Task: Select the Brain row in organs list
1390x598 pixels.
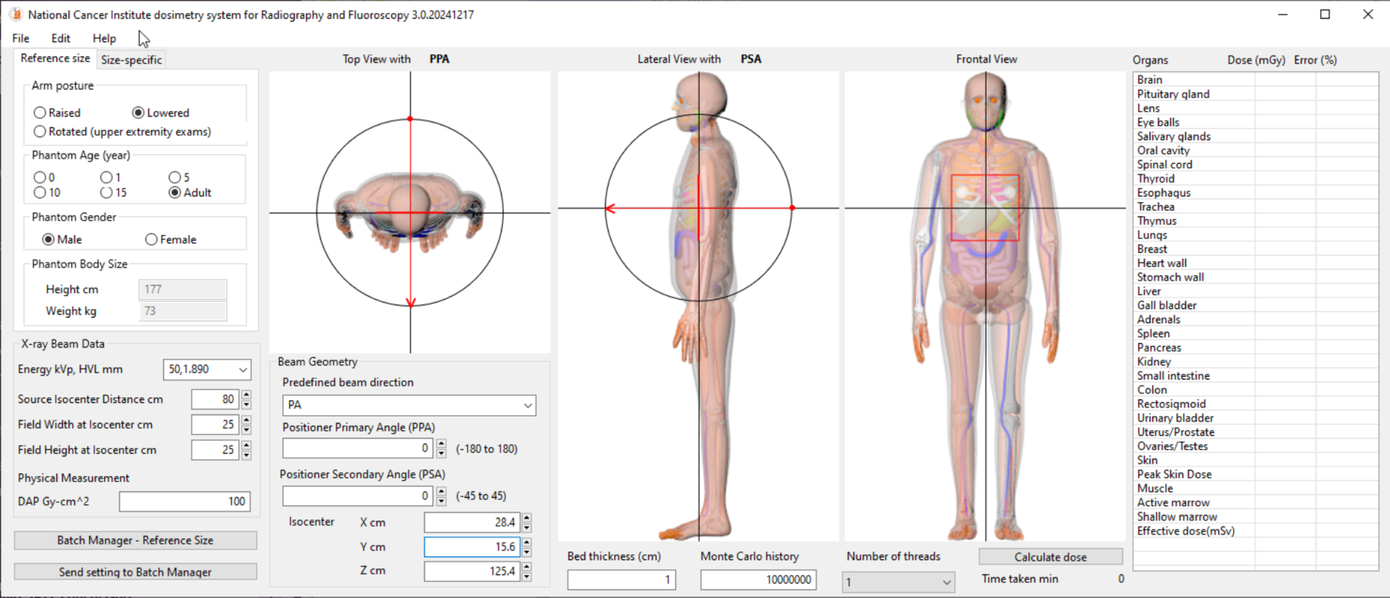Action: [x=1256, y=80]
